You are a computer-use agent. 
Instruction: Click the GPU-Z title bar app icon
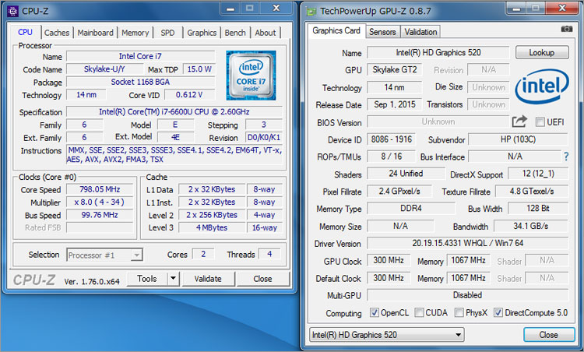[311, 12]
